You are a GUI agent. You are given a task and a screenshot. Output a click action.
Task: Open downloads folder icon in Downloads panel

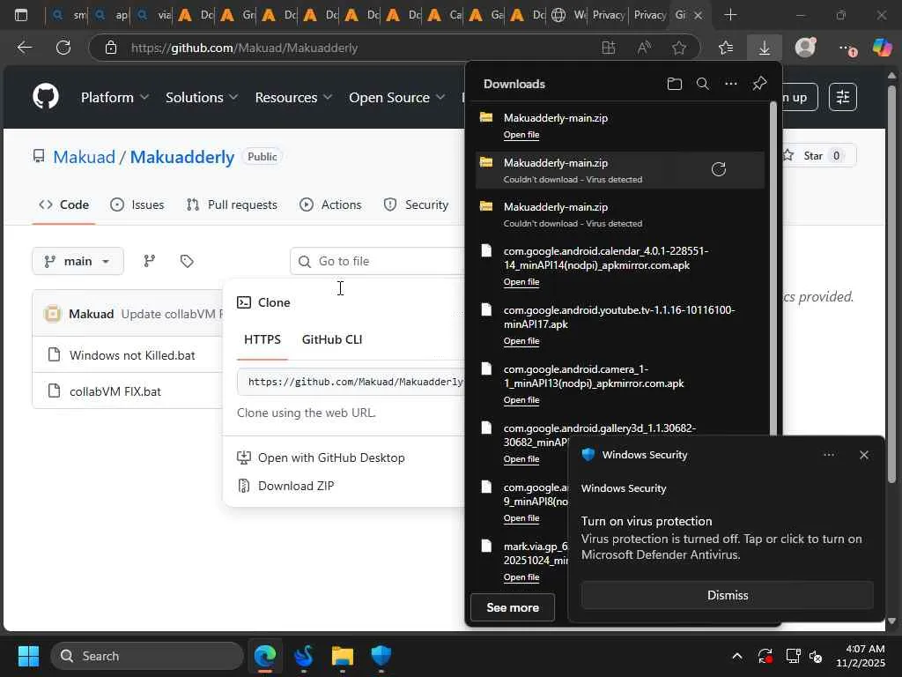click(674, 84)
